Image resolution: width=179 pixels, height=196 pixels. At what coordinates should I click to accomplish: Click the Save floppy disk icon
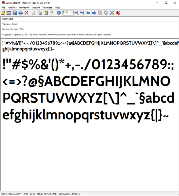coord(15,13)
